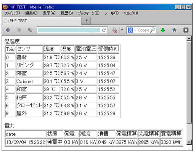Click the Forward navigation arrow
The height and width of the screenshot is (155, 196).
(19, 30)
